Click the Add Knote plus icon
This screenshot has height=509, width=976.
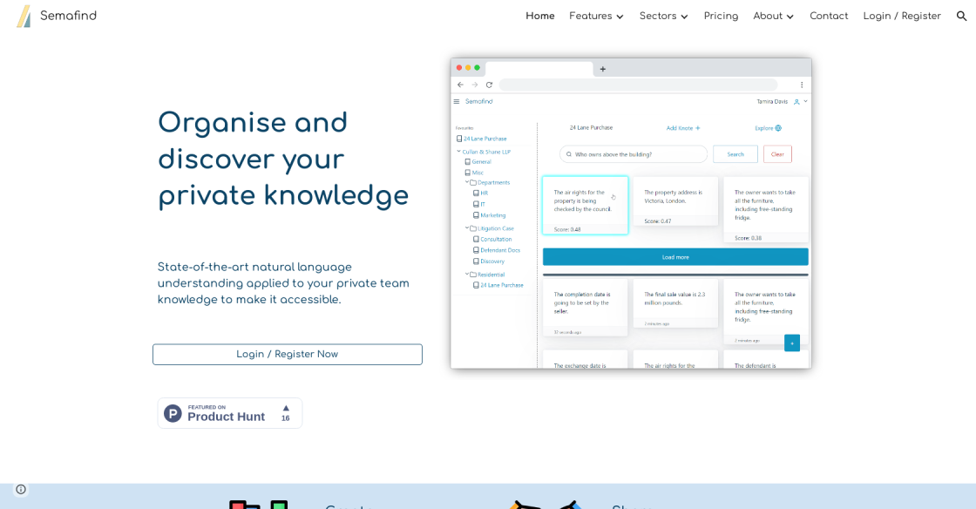click(x=698, y=128)
